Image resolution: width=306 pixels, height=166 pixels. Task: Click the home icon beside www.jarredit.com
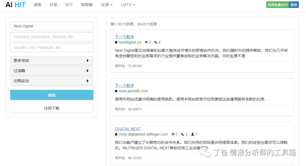[x=116, y=91]
